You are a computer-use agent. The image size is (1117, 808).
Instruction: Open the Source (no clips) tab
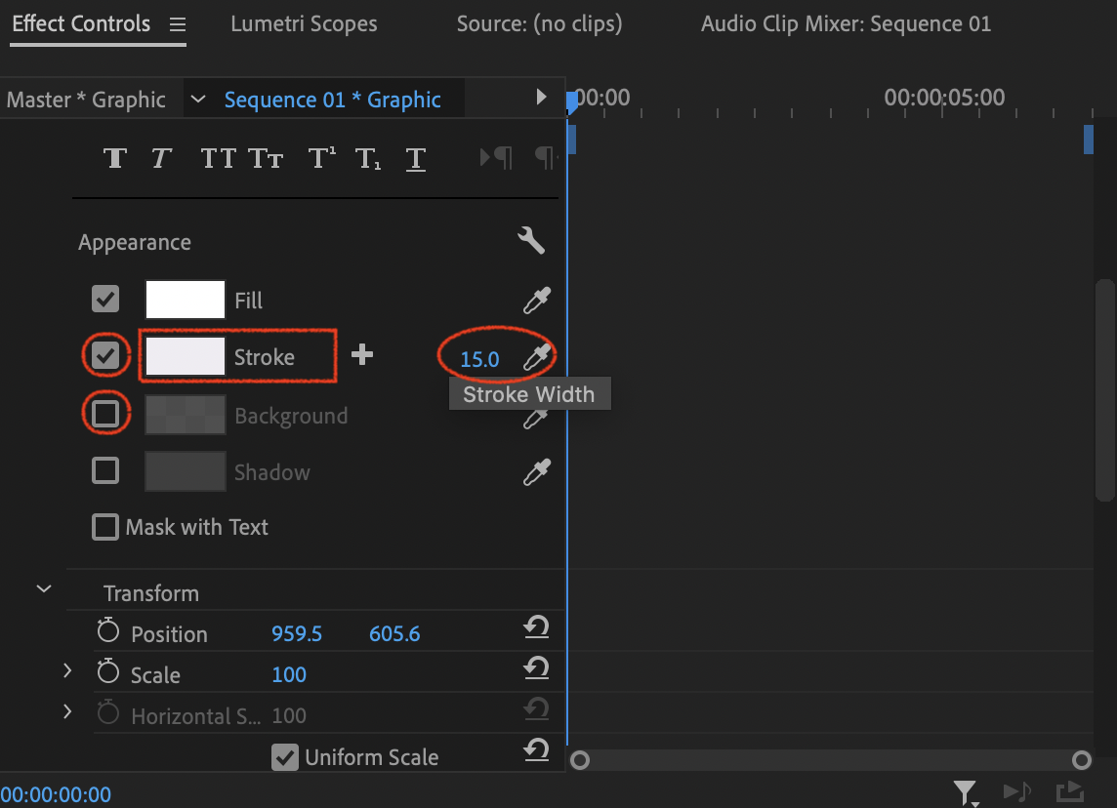coord(539,24)
